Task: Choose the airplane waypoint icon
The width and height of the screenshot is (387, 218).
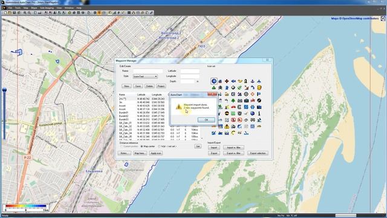Action: tap(259, 81)
